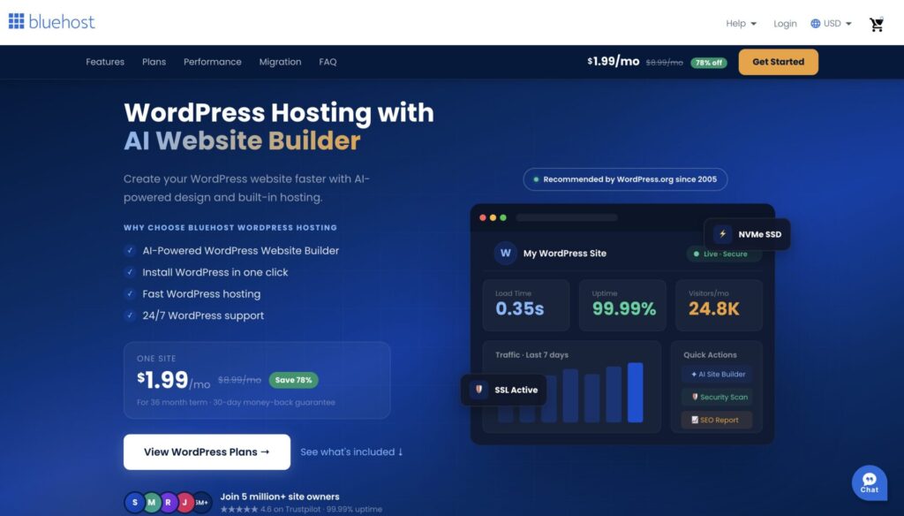Click the NVMe SSD lightning icon
The width and height of the screenshot is (904, 516).
point(722,234)
